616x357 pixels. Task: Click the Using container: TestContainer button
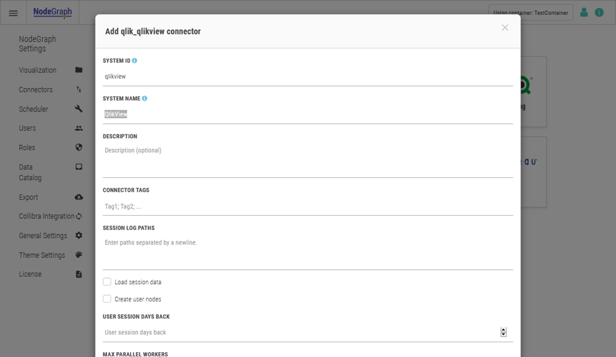[530, 13]
